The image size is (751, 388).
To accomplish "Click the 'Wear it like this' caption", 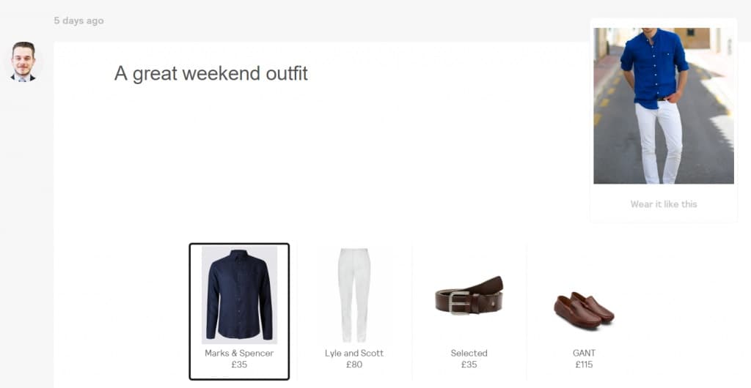I will (663, 204).
